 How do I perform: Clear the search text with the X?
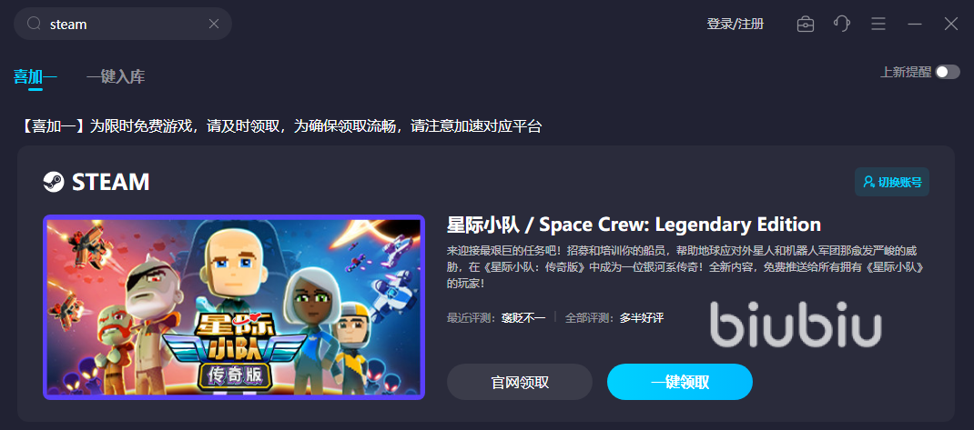pos(214,24)
